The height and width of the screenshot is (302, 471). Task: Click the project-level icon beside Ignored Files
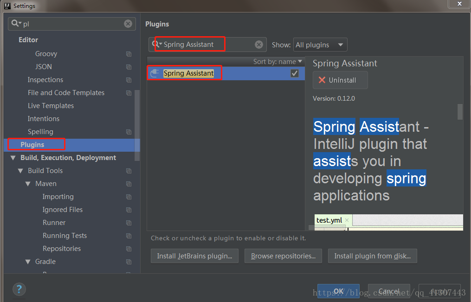129,210
